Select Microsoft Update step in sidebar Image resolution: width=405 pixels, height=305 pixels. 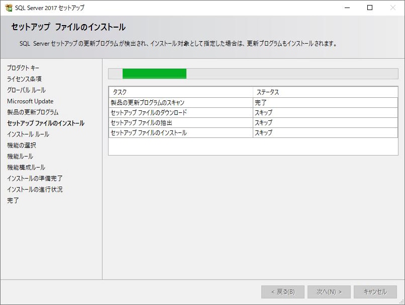pyautogui.click(x=30, y=101)
